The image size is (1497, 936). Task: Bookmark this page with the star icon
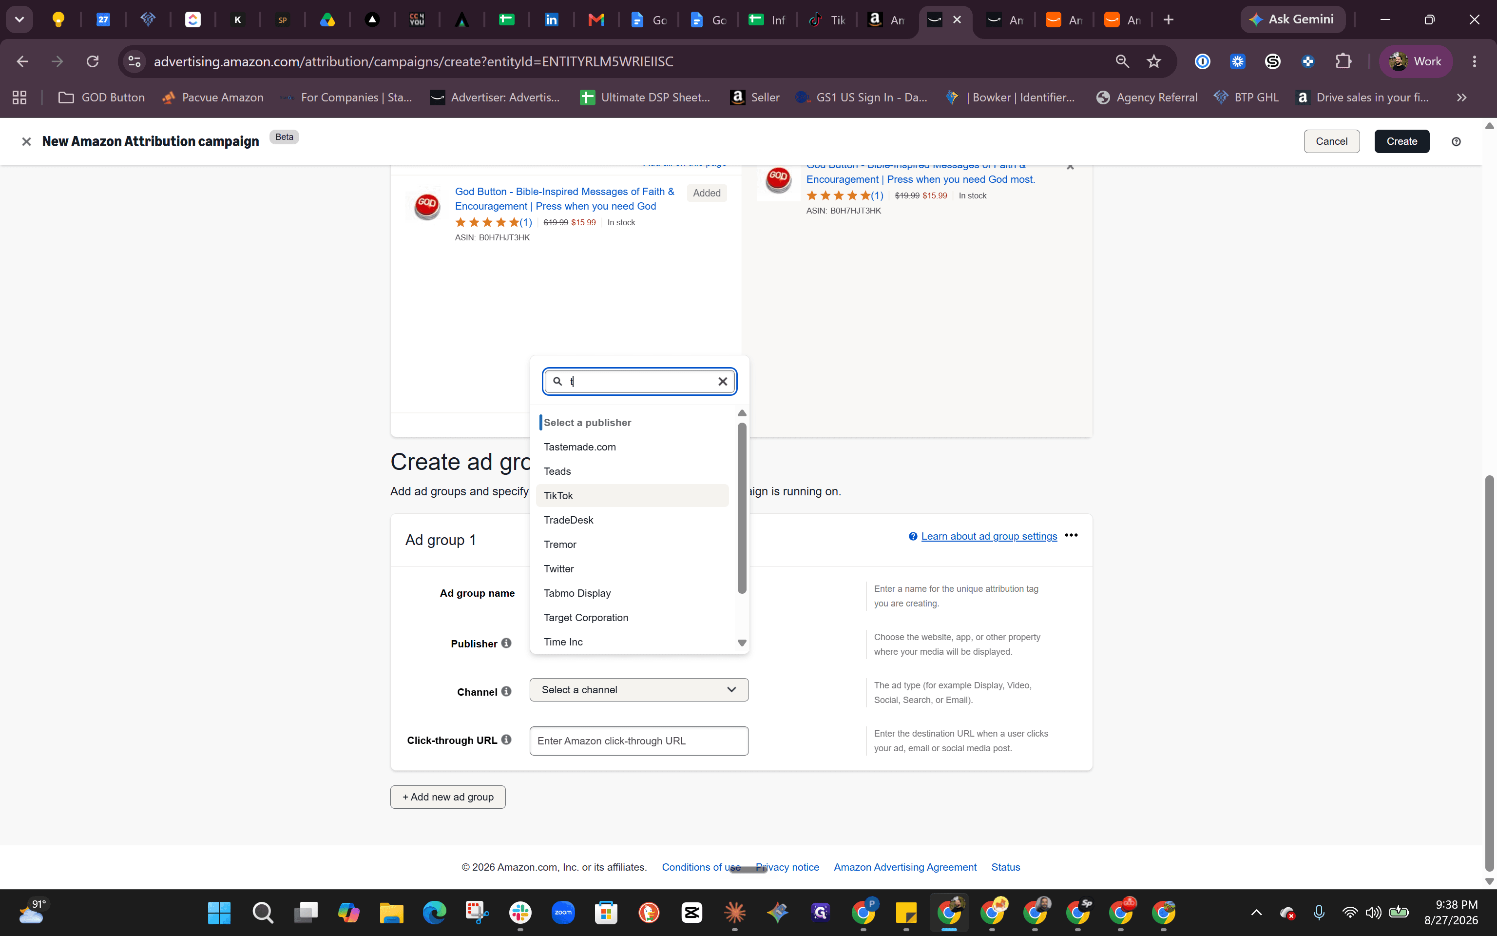pos(1153,61)
